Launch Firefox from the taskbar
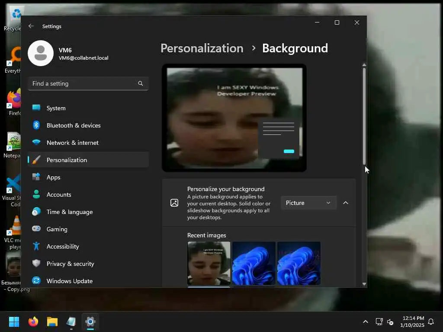The height and width of the screenshot is (332, 443). point(33,322)
